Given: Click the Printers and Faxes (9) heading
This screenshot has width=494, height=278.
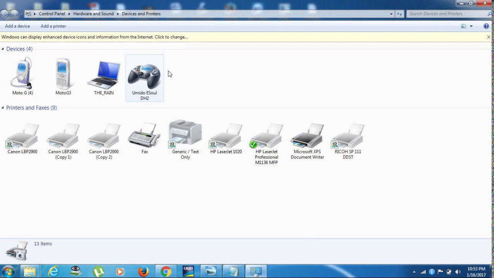Looking at the screenshot, I should tap(31, 108).
